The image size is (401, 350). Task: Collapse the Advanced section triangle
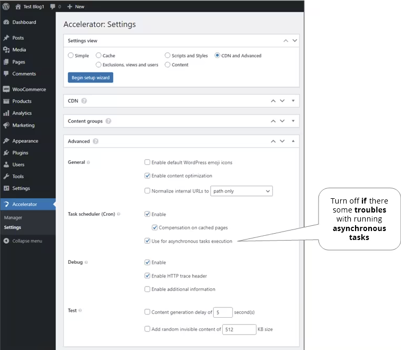click(293, 141)
